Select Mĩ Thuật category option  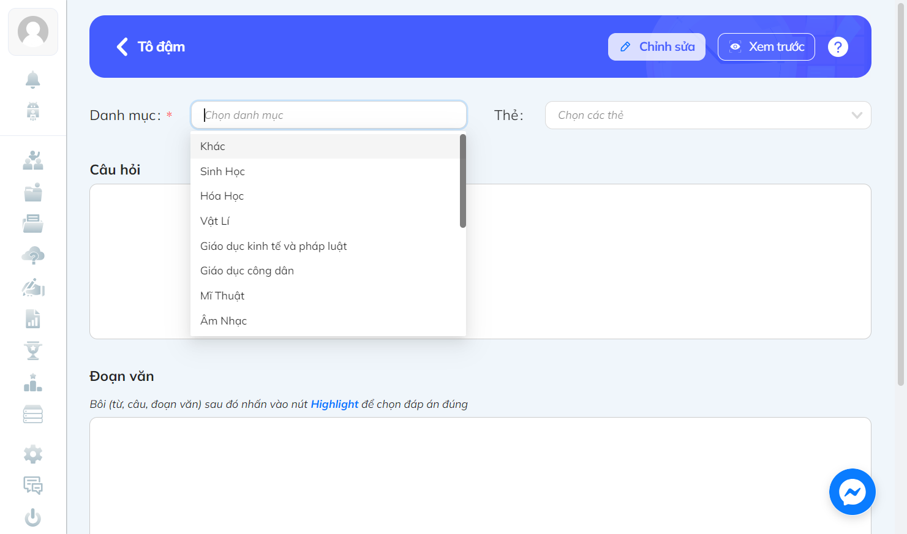pyautogui.click(x=325, y=296)
